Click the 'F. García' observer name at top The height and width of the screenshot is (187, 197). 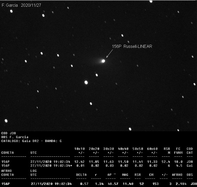click(x=10, y=5)
